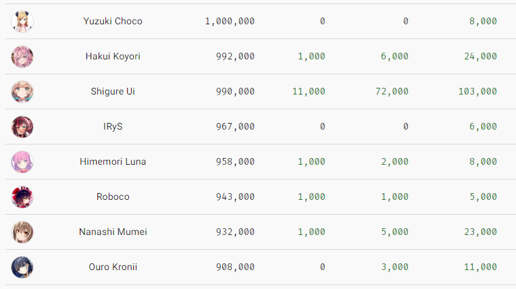Follow the Shigure Ui name link
This screenshot has height=289, width=516.
click(113, 91)
